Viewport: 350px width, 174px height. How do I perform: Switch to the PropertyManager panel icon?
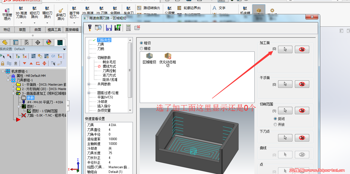16,42
